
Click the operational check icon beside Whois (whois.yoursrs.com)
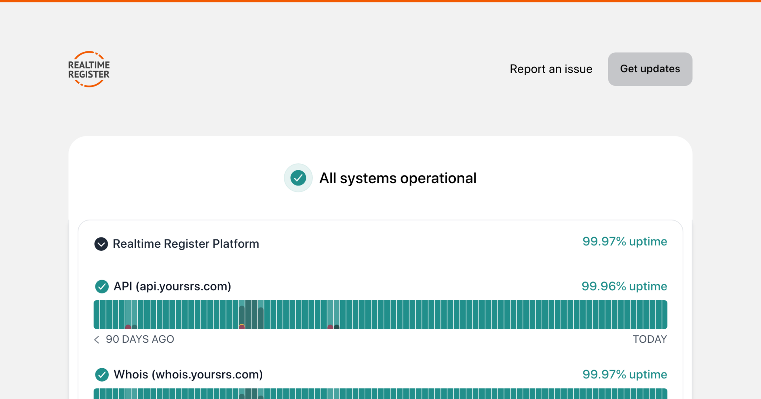pos(102,375)
